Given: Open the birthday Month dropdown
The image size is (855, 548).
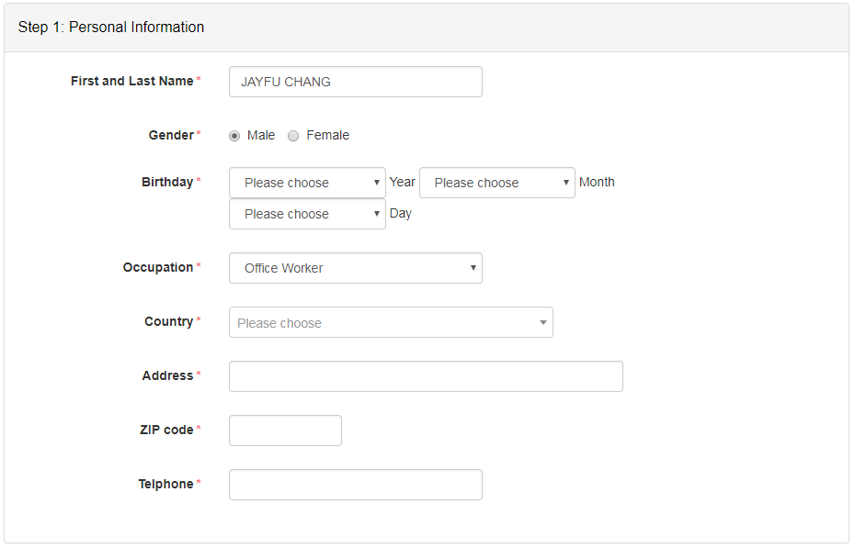Looking at the screenshot, I should point(497,183).
